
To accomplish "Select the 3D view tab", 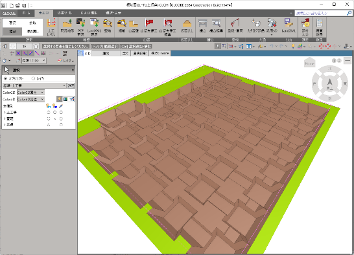I will coord(85,54).
